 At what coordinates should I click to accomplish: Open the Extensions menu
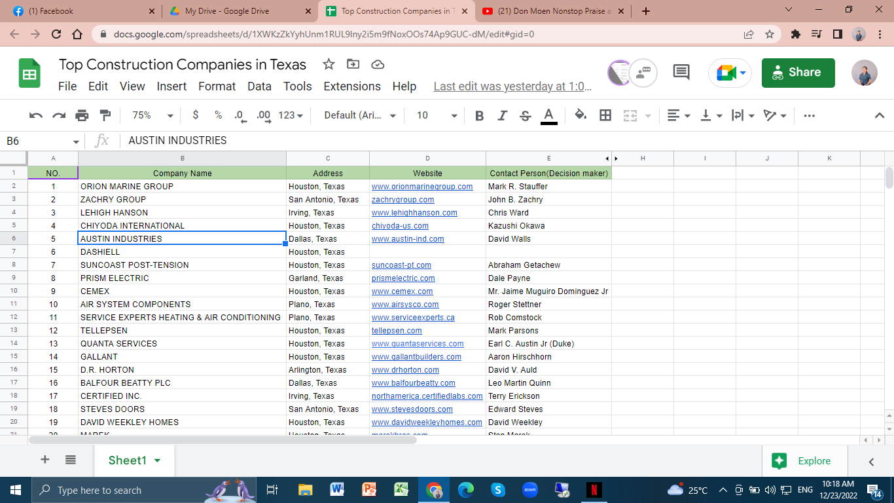pyautogui.click(x=352, y=86)
